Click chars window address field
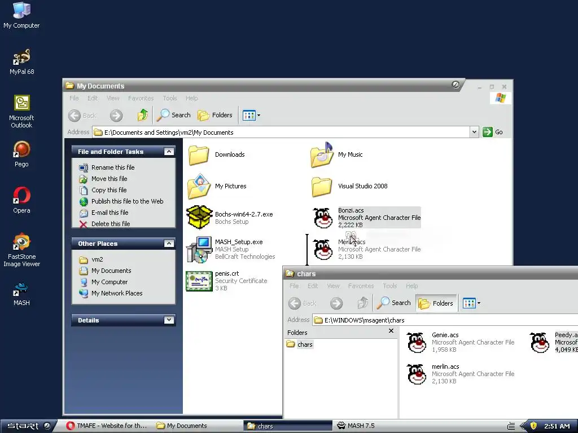The height and width of the screenshot is (433, 578). 445,320
